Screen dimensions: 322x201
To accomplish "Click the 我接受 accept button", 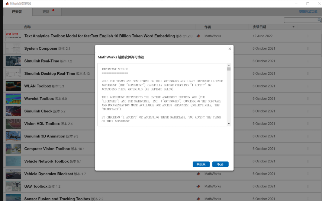I will click(201, 164).
